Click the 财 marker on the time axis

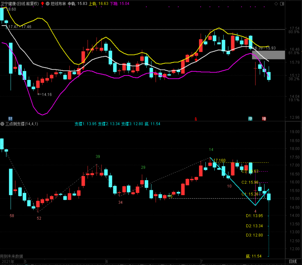pos(10,118)
